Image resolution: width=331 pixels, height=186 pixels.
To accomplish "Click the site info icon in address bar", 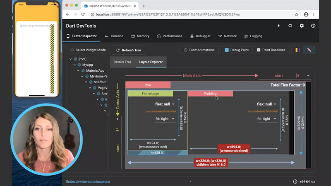I will pos(92,14).
